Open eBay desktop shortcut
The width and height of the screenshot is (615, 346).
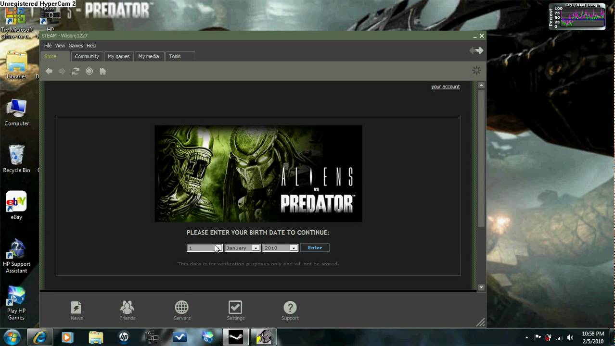click(x=16, y=206)
